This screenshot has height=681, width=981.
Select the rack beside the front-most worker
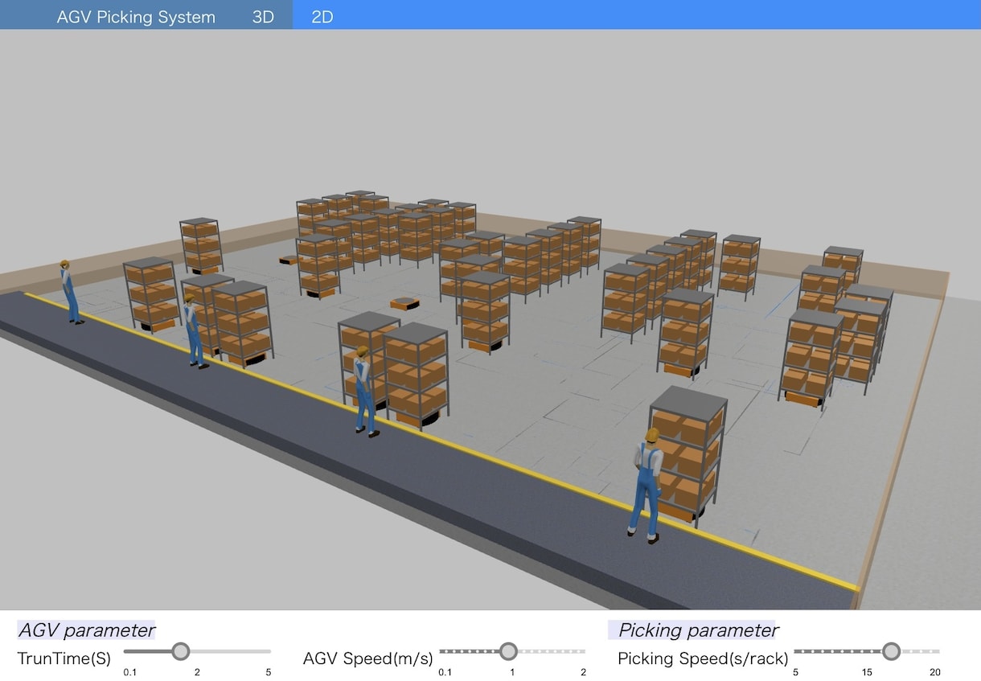pos(688,455)
